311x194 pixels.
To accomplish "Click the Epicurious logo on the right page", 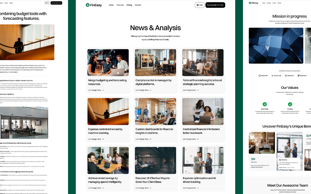I will point(302,75).
